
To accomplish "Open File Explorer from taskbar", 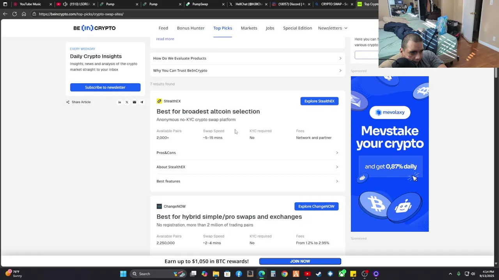I will (x=216, y=274).
